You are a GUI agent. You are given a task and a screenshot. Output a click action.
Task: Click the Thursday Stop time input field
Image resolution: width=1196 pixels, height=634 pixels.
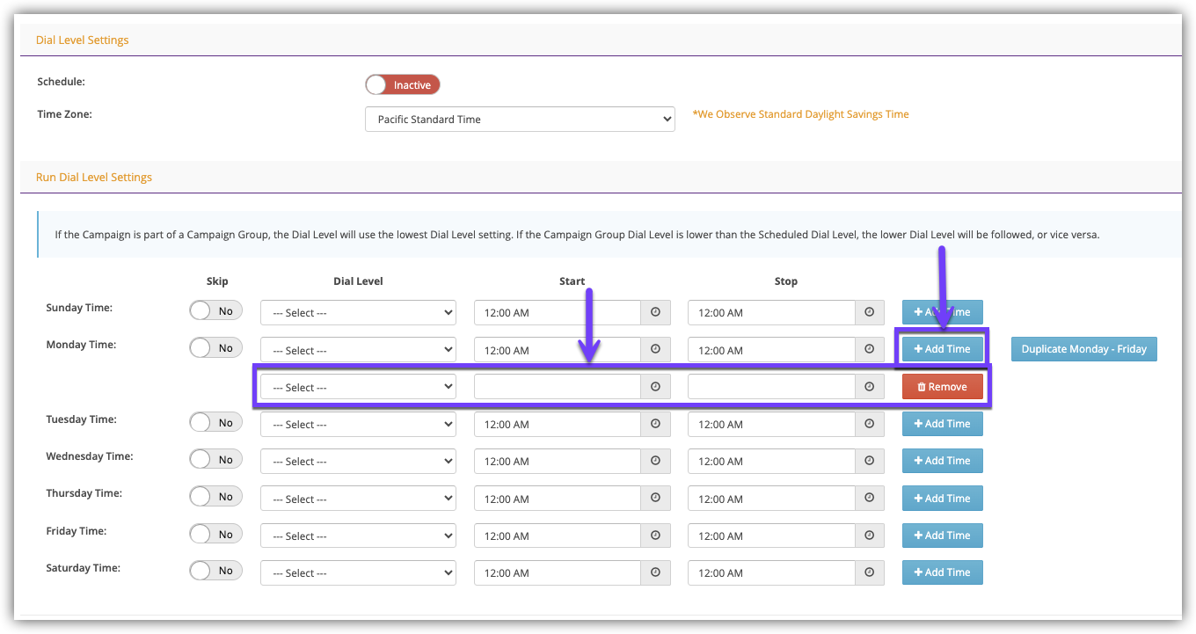pyautogui.click(x=771, y=499)
